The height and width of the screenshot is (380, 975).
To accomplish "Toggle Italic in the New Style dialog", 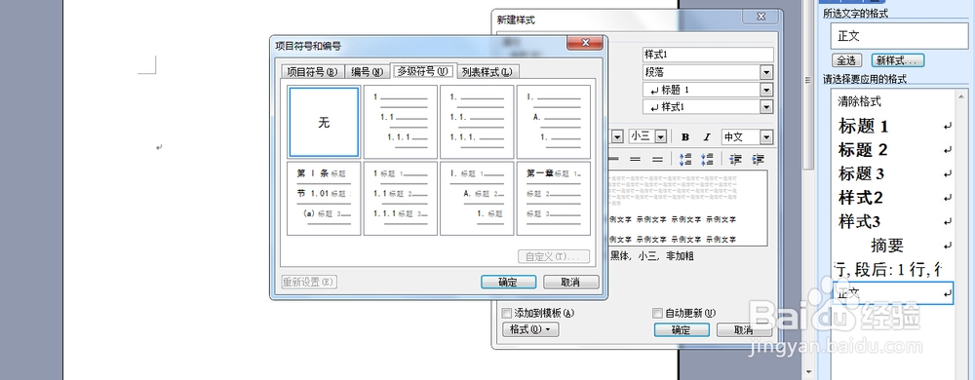I will coord(706,136).
